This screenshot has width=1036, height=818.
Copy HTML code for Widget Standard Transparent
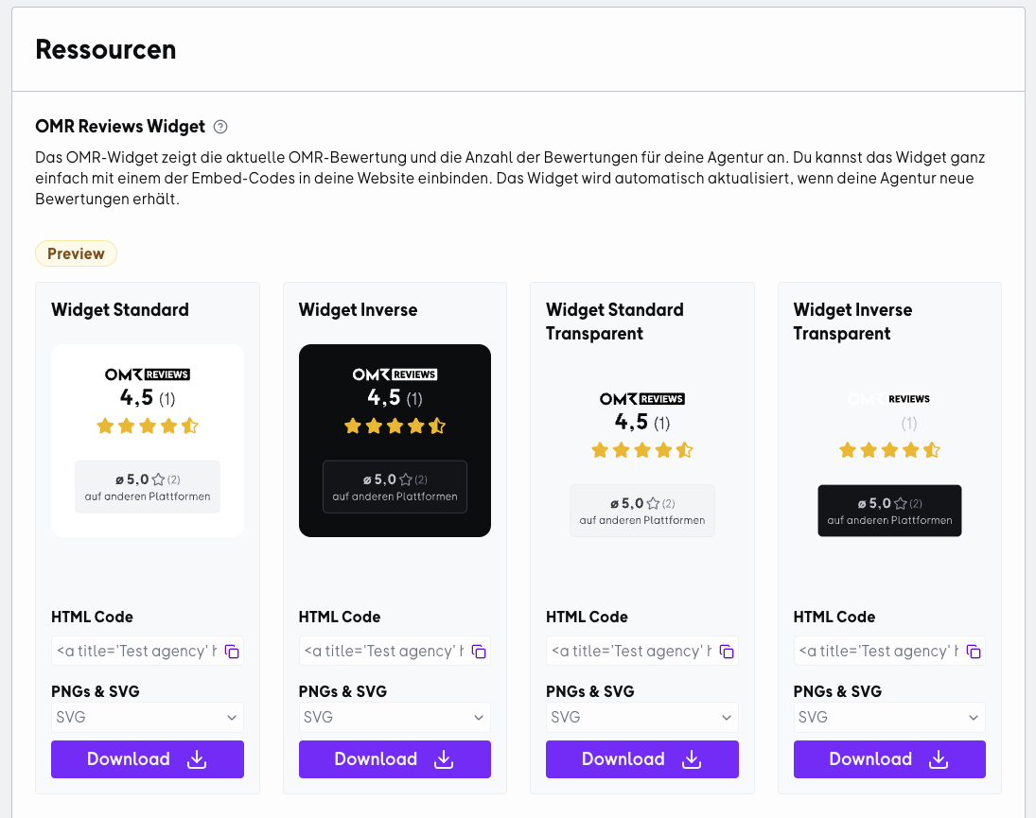[x=727, y=652]
